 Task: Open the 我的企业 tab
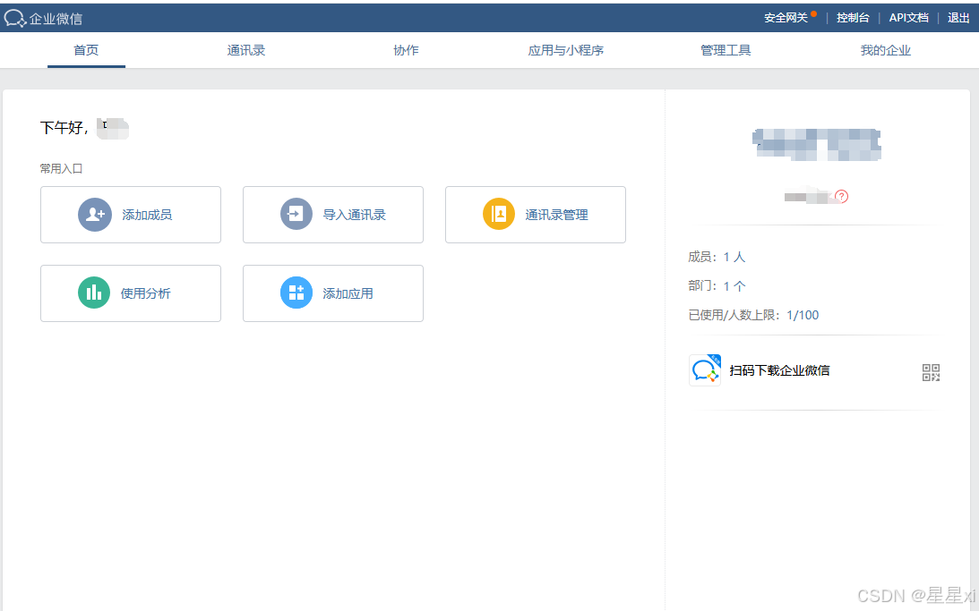coord(885,50)
